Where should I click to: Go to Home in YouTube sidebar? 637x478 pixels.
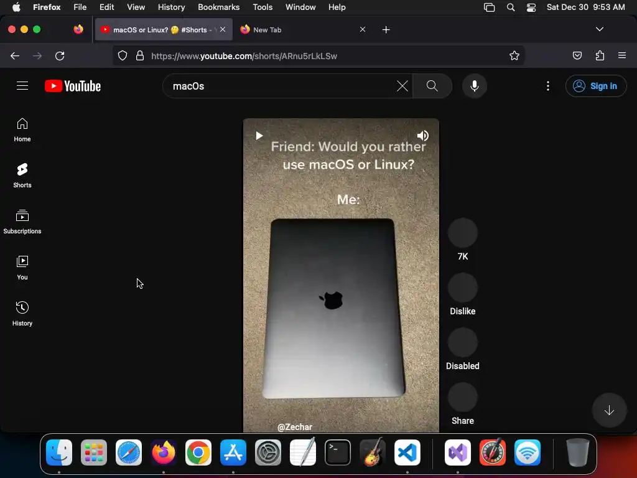point(22,129)
